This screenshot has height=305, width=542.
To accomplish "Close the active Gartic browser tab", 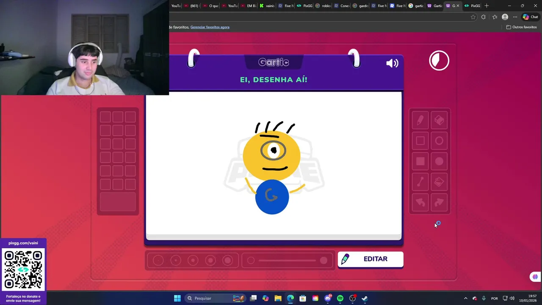I will (458, 6).
